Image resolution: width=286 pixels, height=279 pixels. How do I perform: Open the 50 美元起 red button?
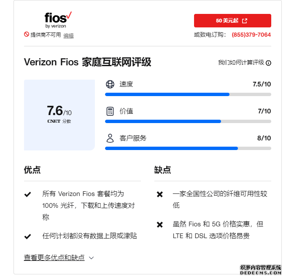pyautogui.click(x=232, y=21)
